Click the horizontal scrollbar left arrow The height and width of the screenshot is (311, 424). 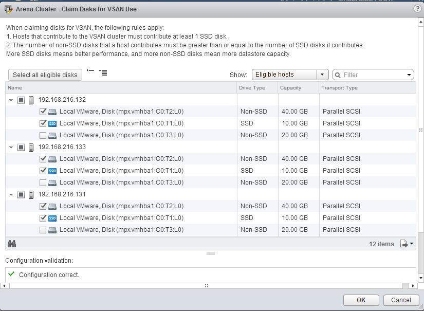coord(4,286)
